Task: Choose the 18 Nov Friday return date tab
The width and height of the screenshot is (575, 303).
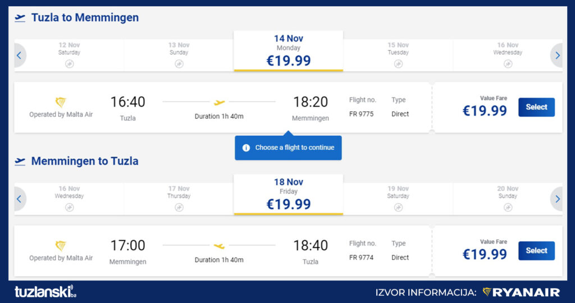Action: click(288, 195)
